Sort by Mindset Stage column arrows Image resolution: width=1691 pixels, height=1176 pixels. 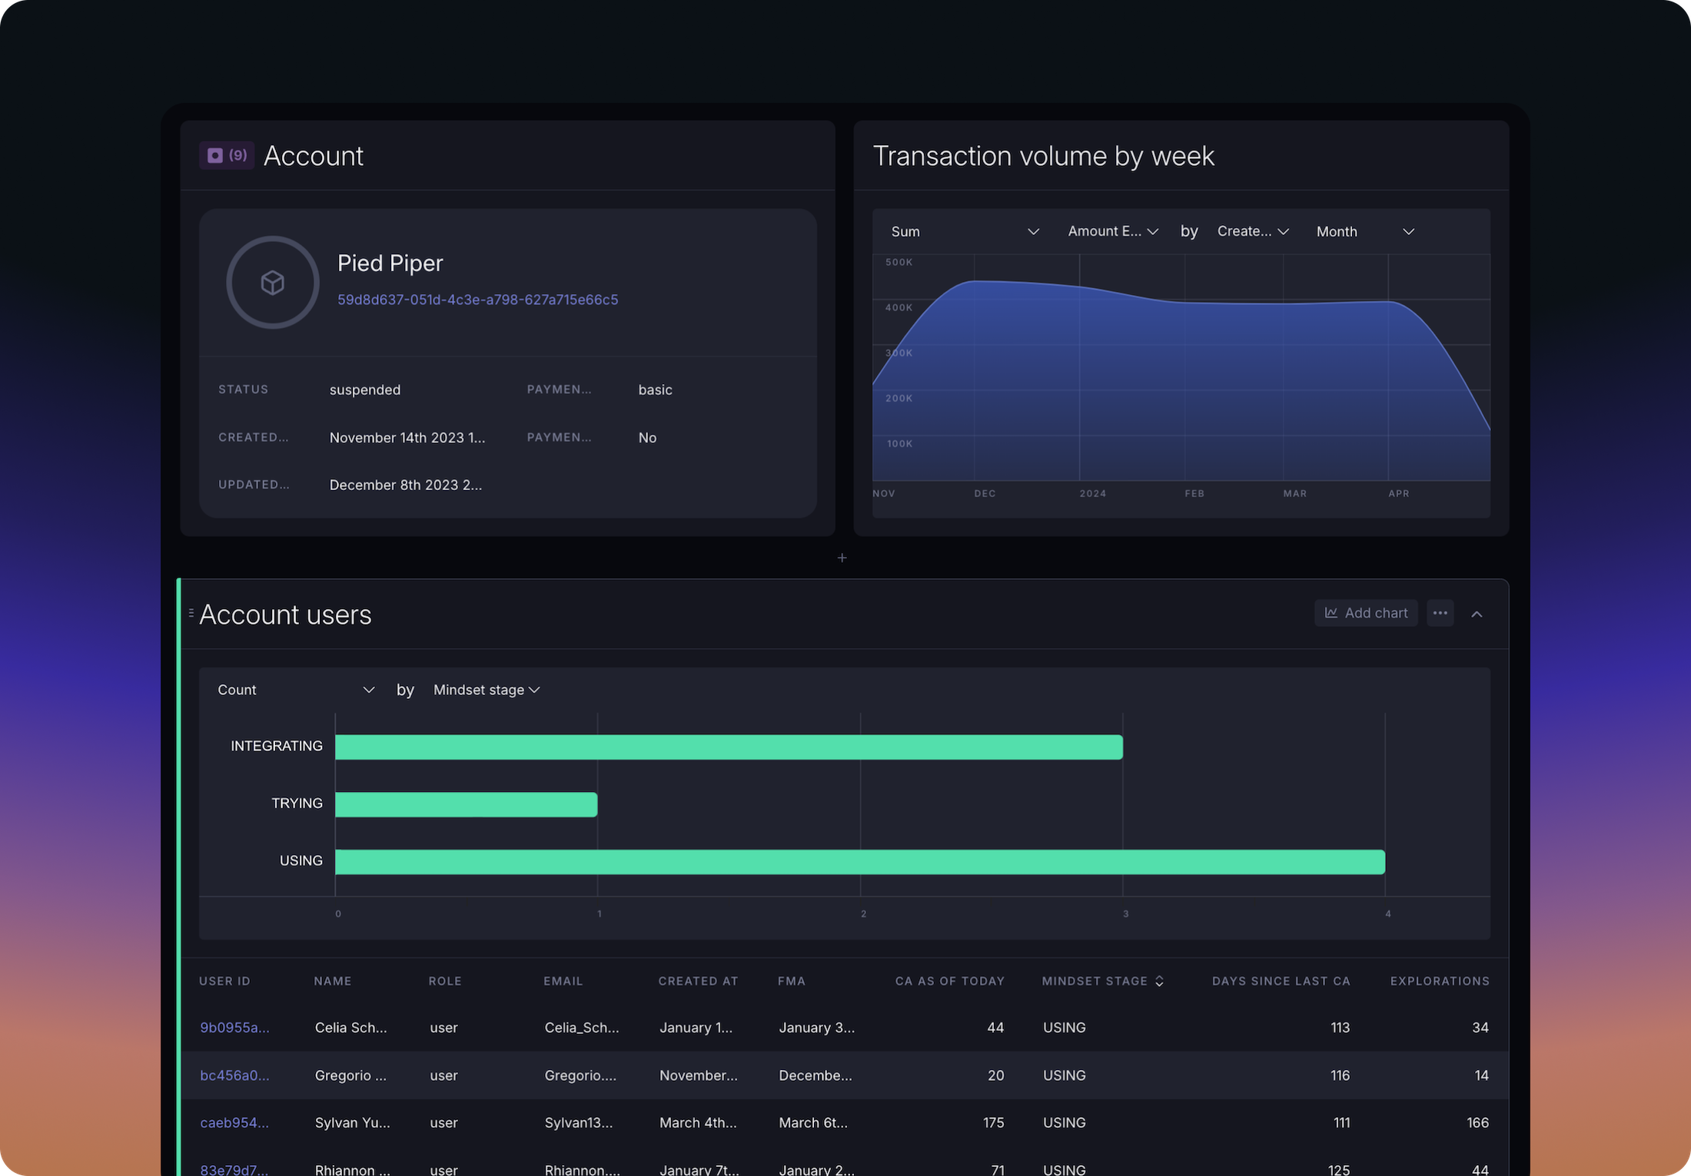[1159, 981]
